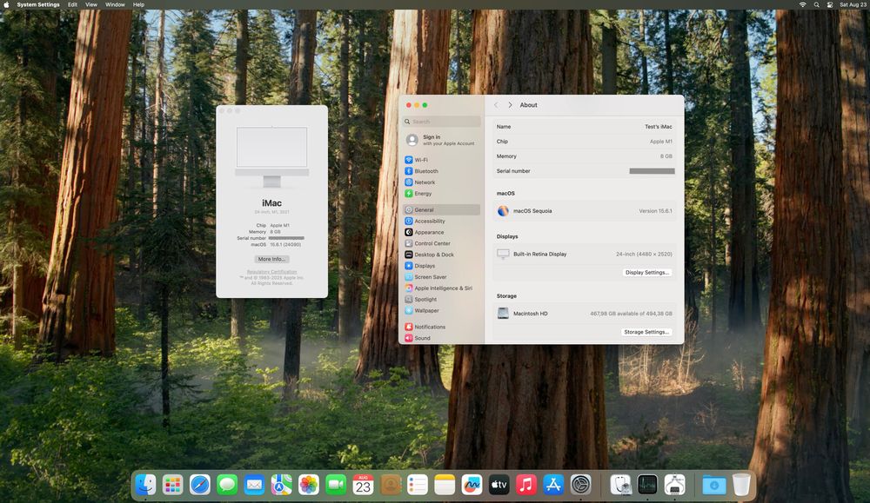Open Wi-Fi settings in the sidebar
The image size is (870, 503).
(420, 160)
